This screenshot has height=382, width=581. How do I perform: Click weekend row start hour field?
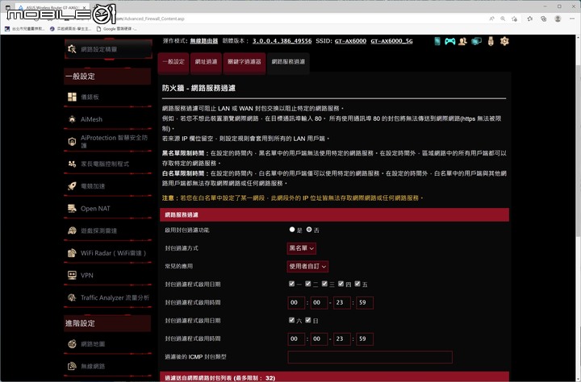coord(296,339)
